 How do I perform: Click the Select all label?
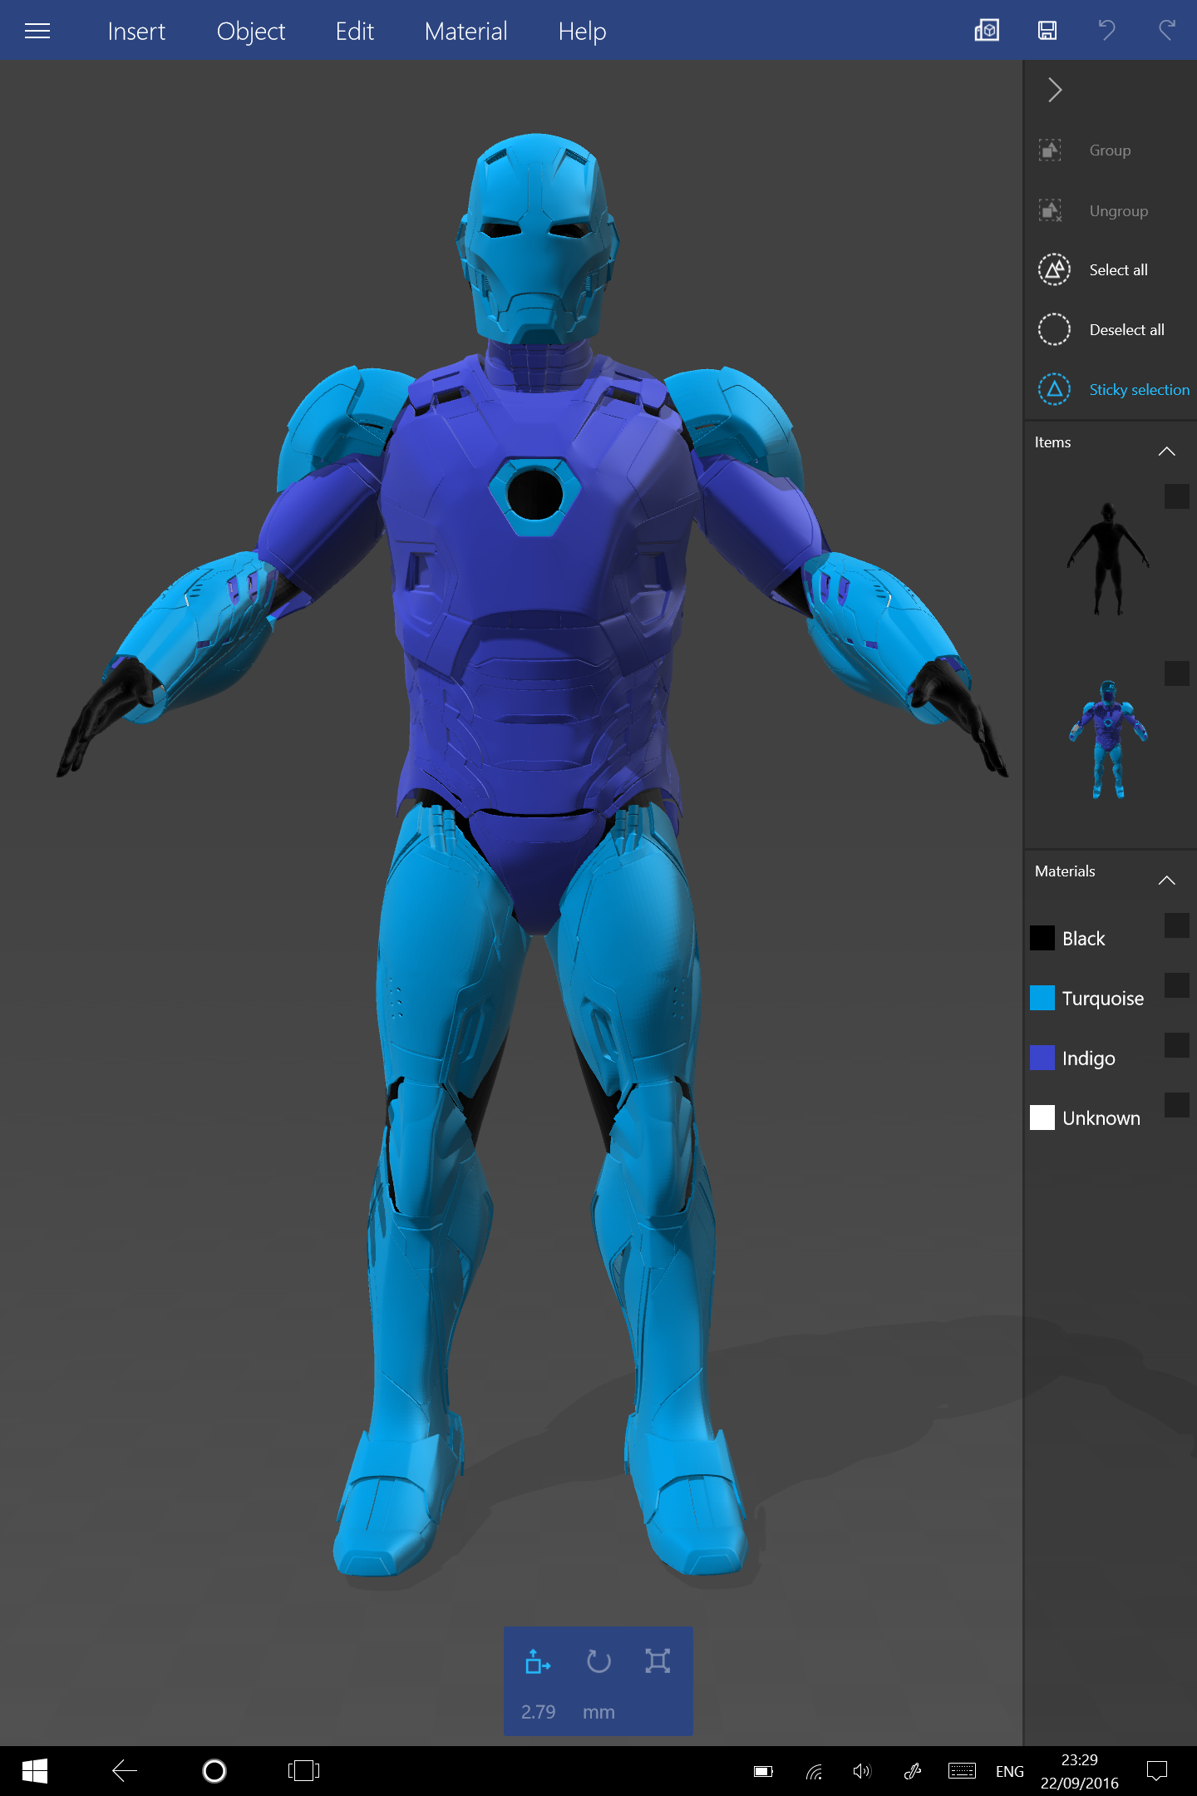[1118, 270]
